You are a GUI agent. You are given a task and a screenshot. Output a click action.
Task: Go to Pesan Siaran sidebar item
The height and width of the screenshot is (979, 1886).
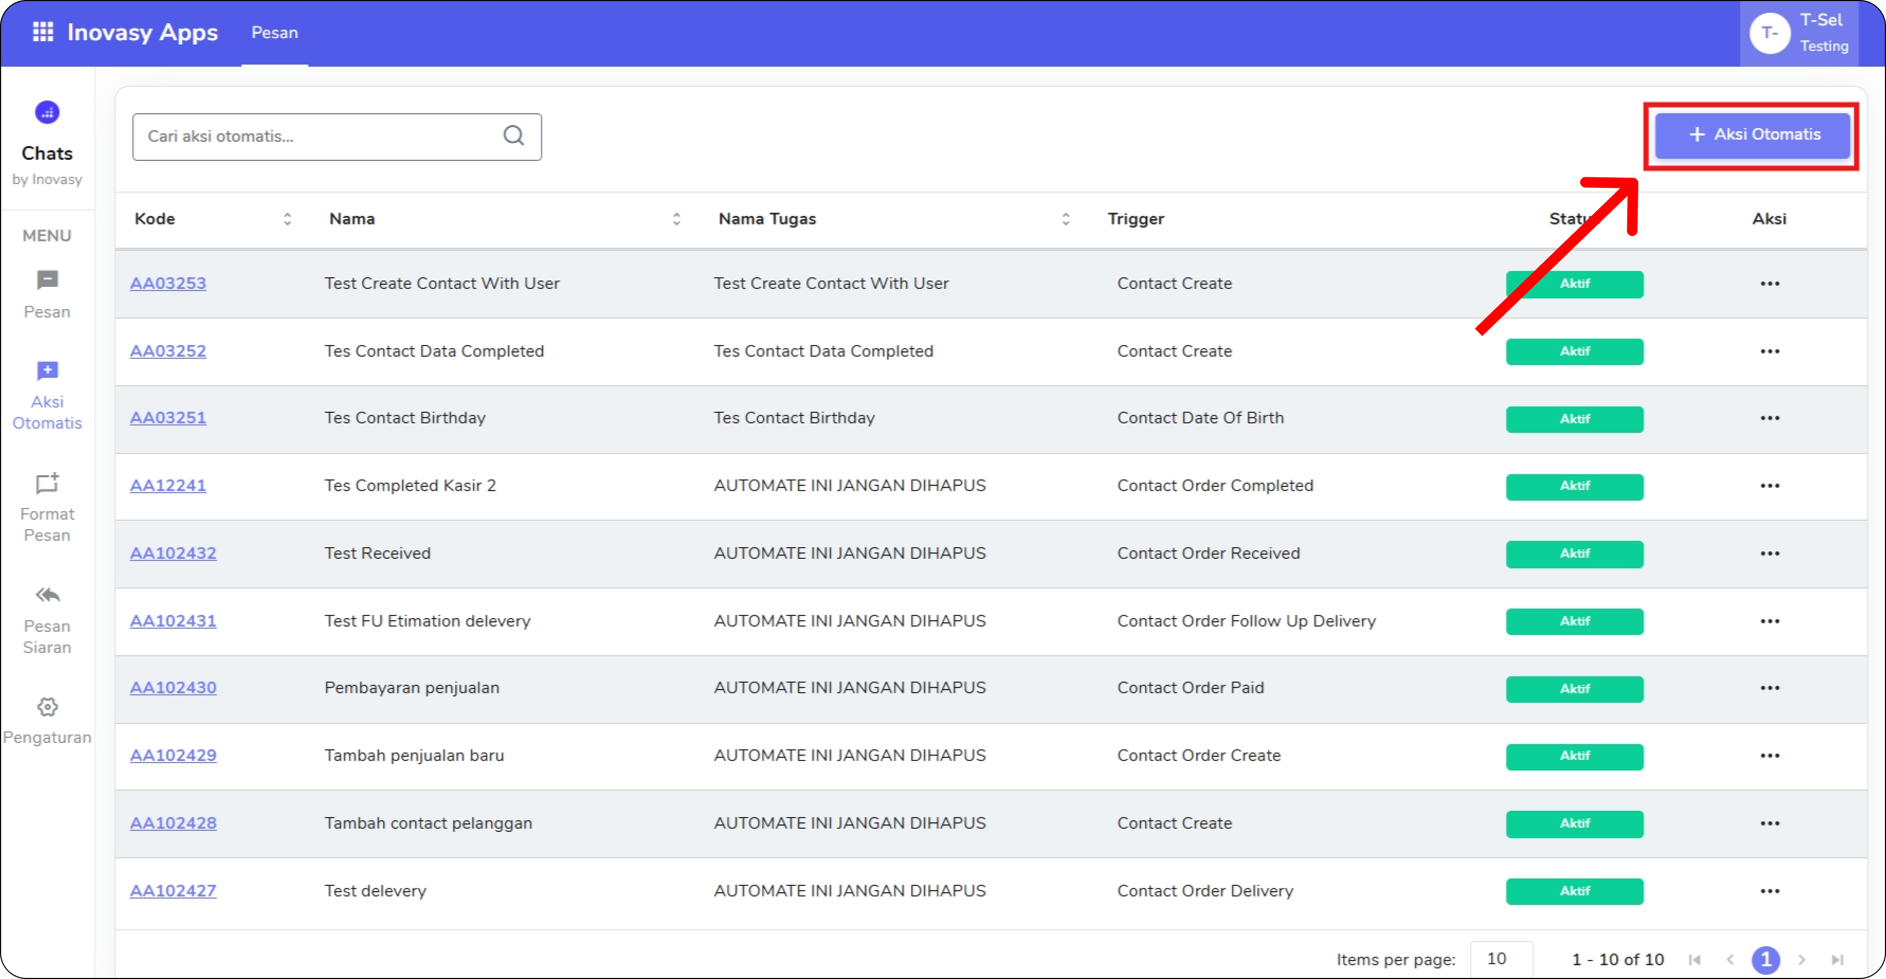pos(47,619)
